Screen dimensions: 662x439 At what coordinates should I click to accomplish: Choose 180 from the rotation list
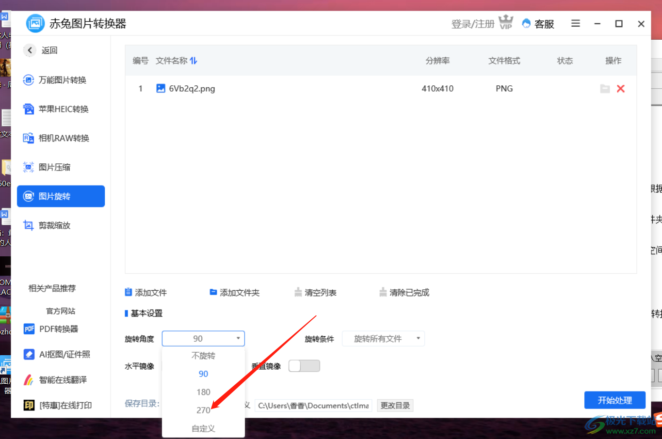(x=203, y=392)
